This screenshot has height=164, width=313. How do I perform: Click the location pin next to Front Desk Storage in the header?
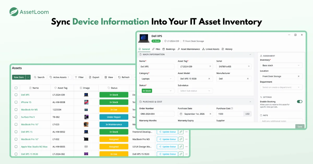(x=184, y=41)
